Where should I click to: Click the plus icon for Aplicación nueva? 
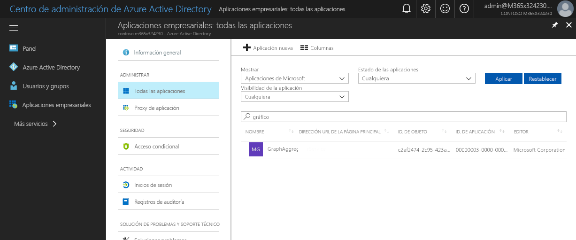coord(246,48)
